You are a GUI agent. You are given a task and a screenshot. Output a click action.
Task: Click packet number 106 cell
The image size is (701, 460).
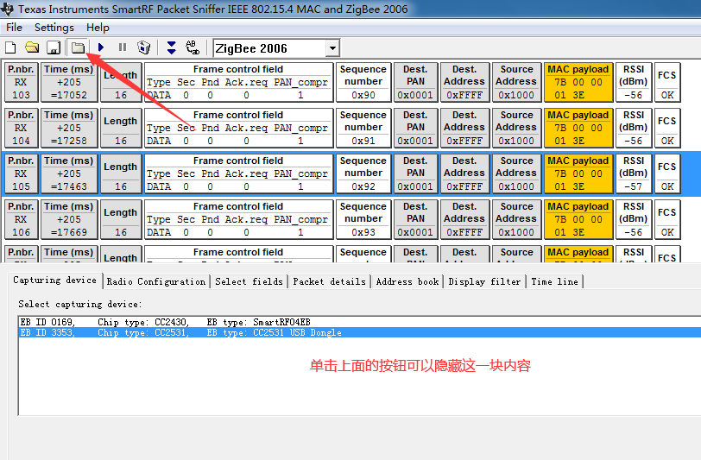(x=21, y=219)
